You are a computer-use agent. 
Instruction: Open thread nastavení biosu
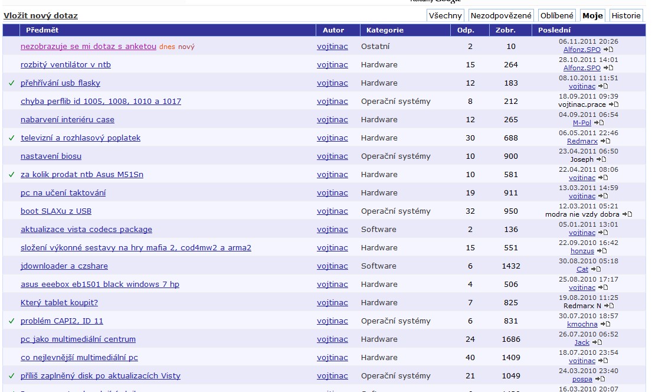51,156
